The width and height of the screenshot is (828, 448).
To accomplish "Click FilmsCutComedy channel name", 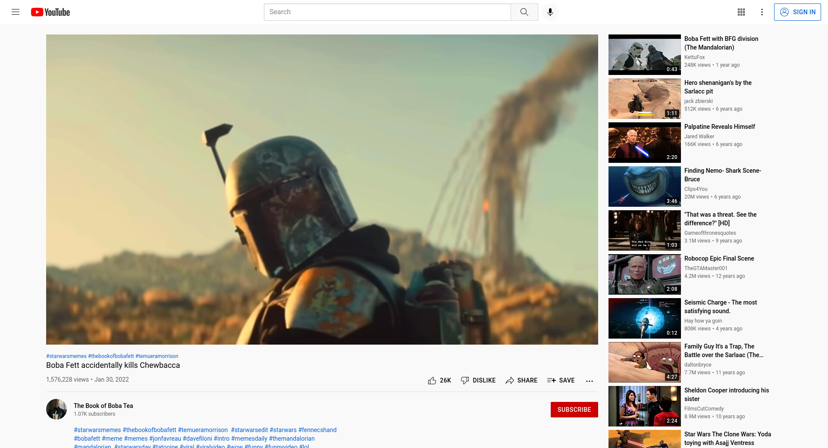I will (704, 409).
